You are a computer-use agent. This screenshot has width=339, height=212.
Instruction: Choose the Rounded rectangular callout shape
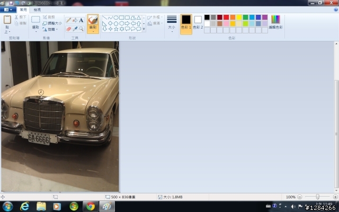click(x=127, y=29)
